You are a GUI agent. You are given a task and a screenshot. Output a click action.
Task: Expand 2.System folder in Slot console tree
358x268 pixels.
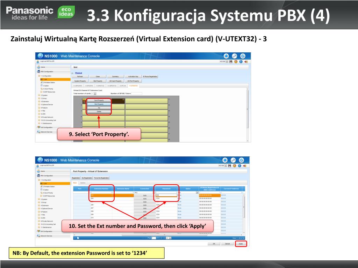click(43, 95)
